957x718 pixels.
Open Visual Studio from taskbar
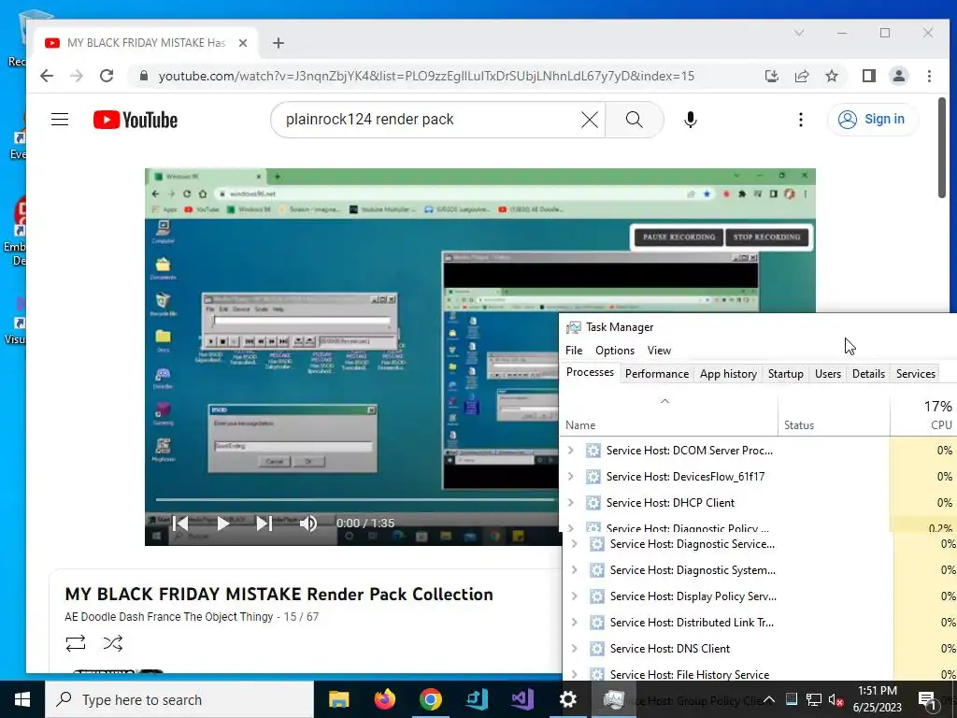(x=522, y=699)
